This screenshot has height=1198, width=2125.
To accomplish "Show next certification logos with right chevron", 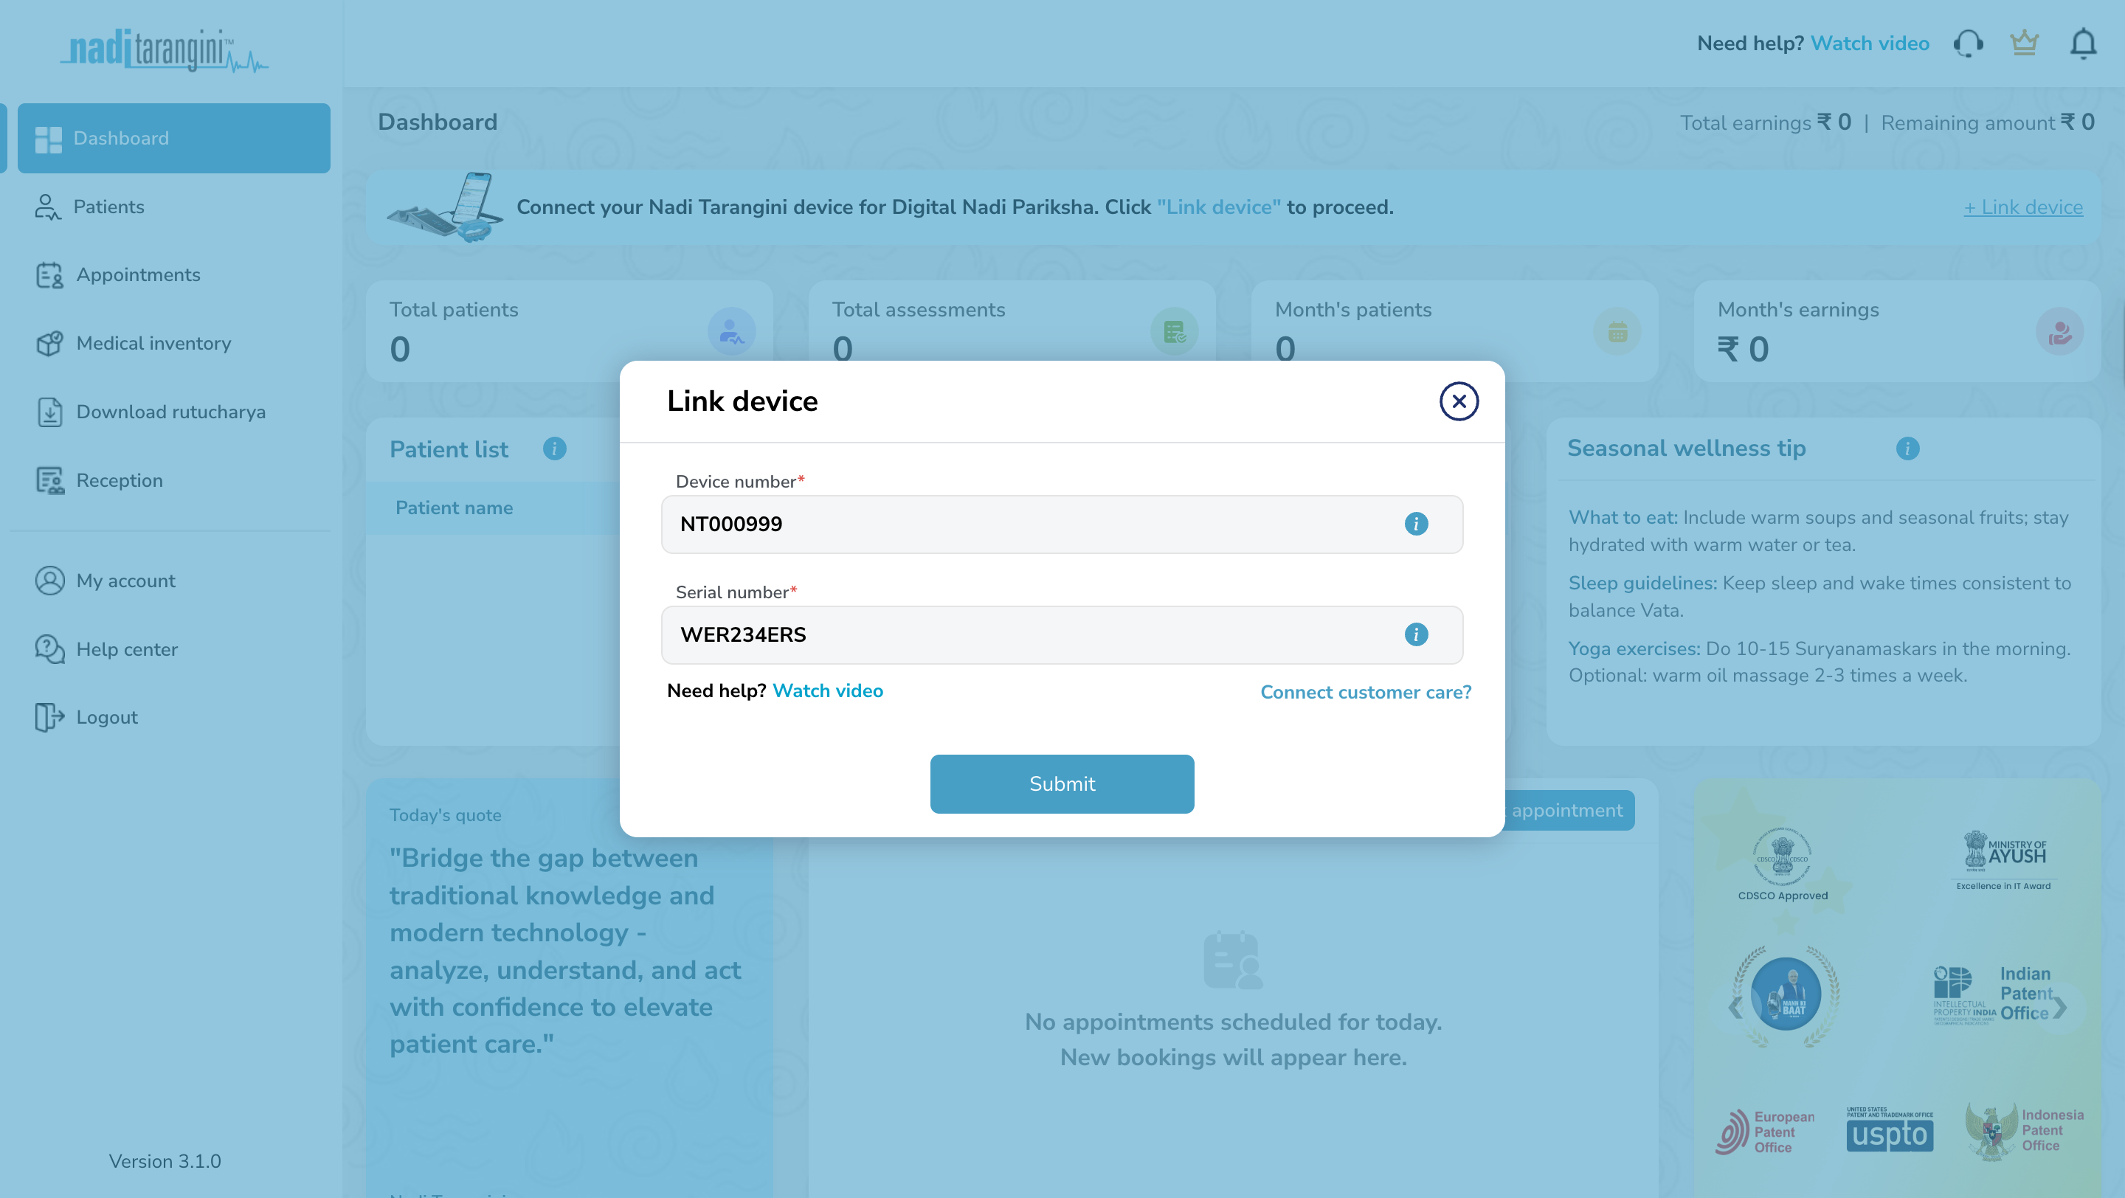I will tap(2060, 1007).
